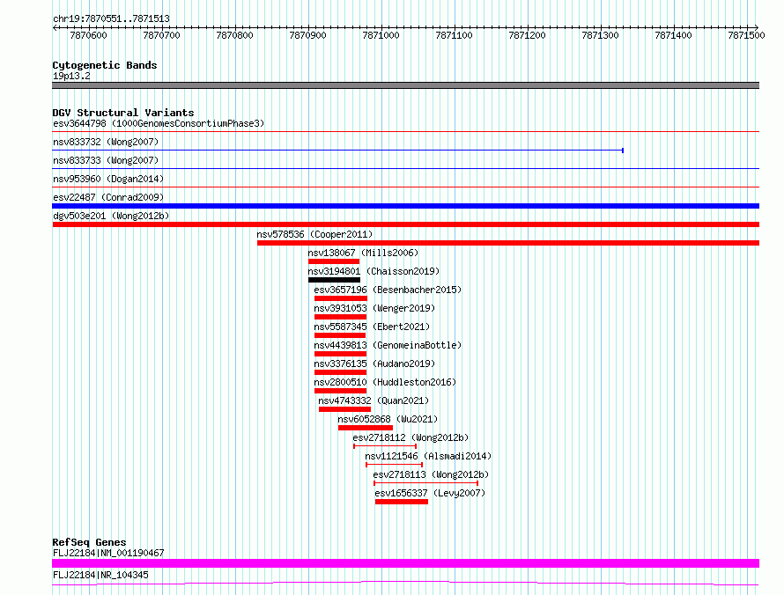Click the gray 19p13.2 cytogenetic band bar
The height and width of the screenshot is (595, 784).
(405, 85)
